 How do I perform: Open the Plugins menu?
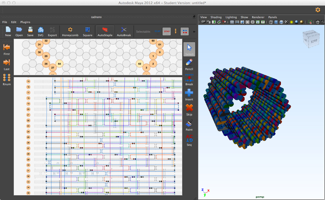pyautogui.click(x=25, y=22)
